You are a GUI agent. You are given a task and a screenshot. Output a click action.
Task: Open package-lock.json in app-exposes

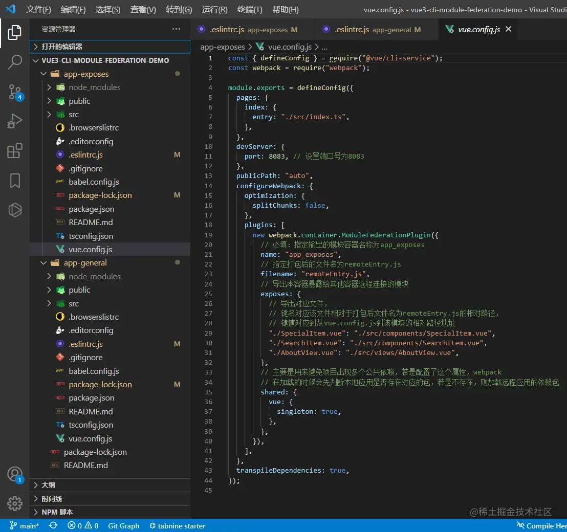point(110,195)
